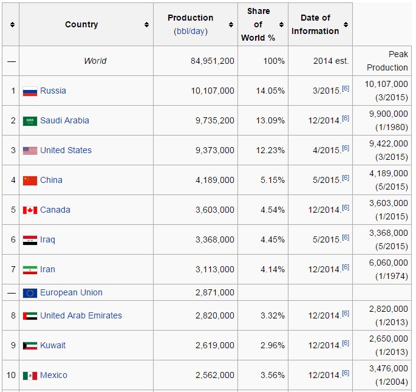Viewport: 416px width, 392px height.
Task: Sort by Date of Information arrows
Action: (346, 25)
